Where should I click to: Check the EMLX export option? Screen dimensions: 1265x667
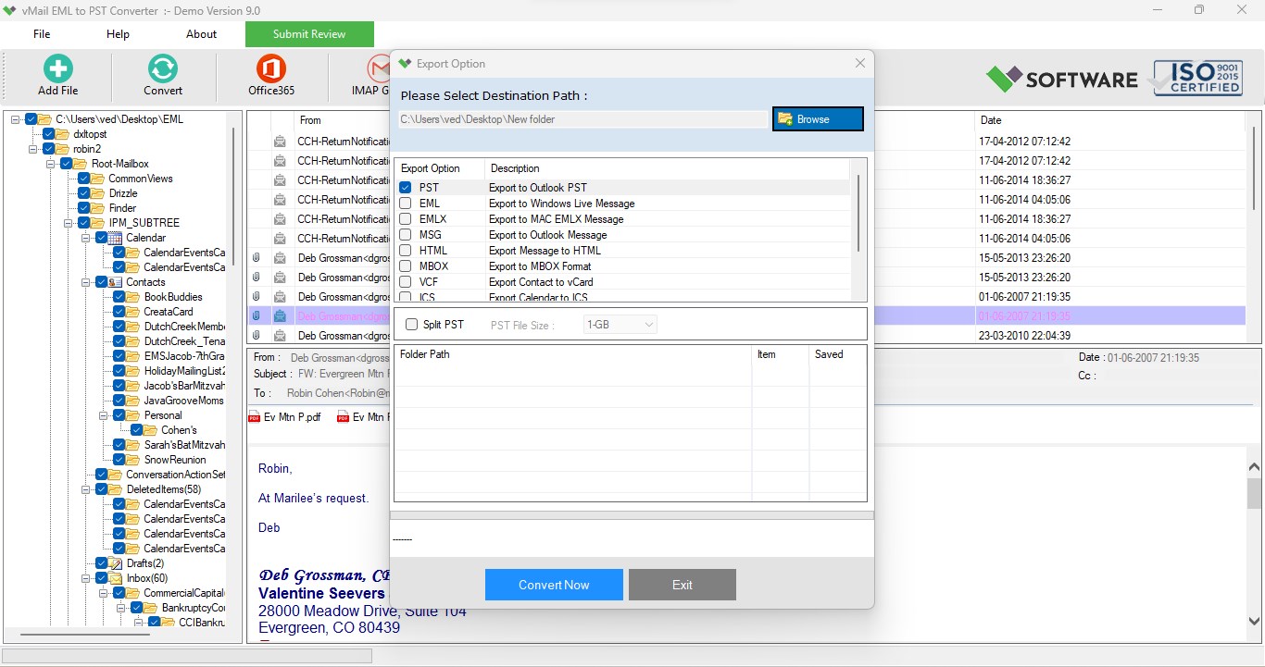tap(406, 219)
